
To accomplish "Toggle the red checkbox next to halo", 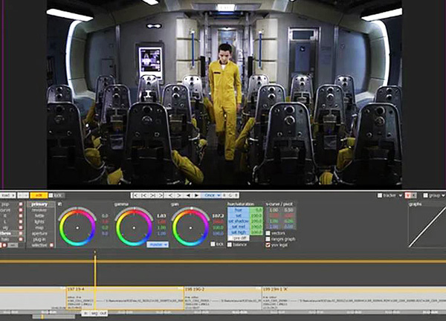I will pos(21,239).
